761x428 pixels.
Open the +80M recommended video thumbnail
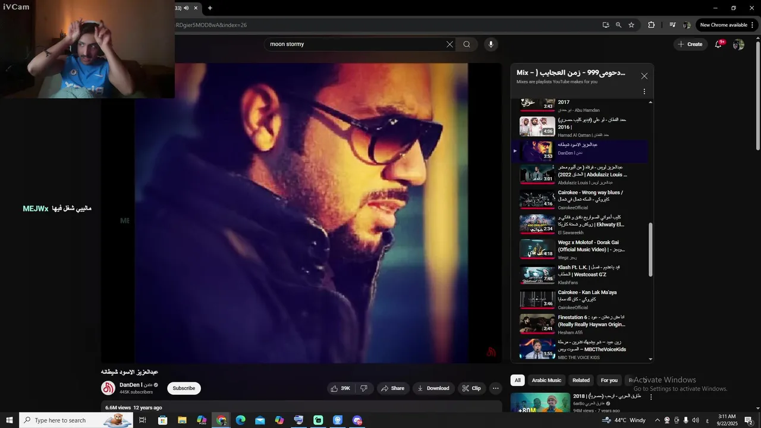(539, 402)
